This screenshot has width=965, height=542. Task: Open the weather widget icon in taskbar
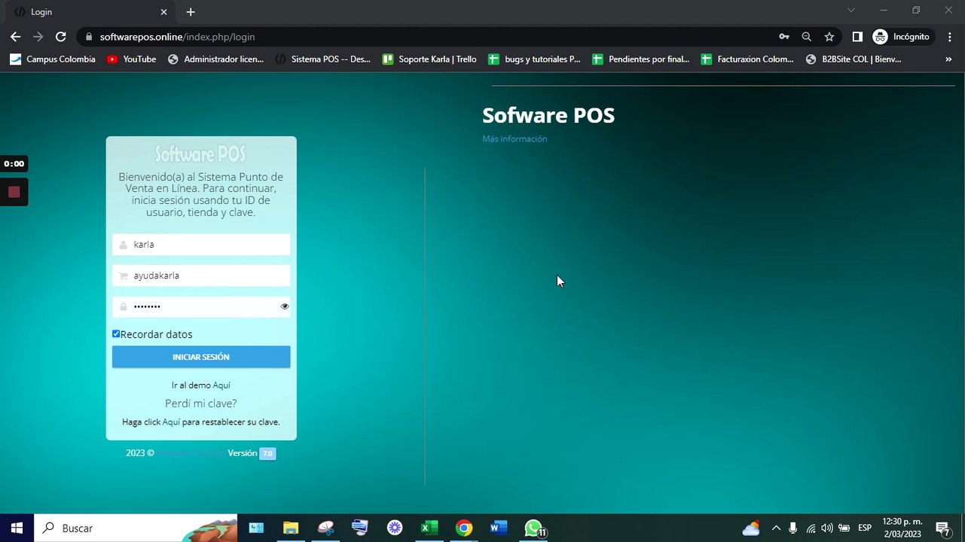pyautogui.click(x=751, y=528)
